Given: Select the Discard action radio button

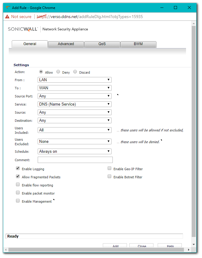Looking at the screenshot, I should click(75, 72).
